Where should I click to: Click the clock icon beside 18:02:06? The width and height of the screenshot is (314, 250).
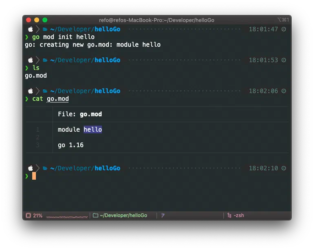284,91
